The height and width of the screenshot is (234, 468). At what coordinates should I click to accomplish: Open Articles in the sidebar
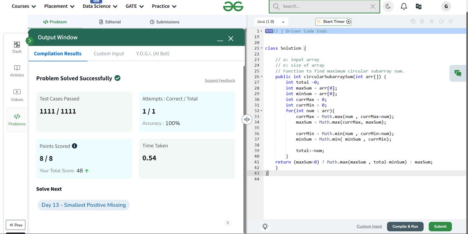17,71
